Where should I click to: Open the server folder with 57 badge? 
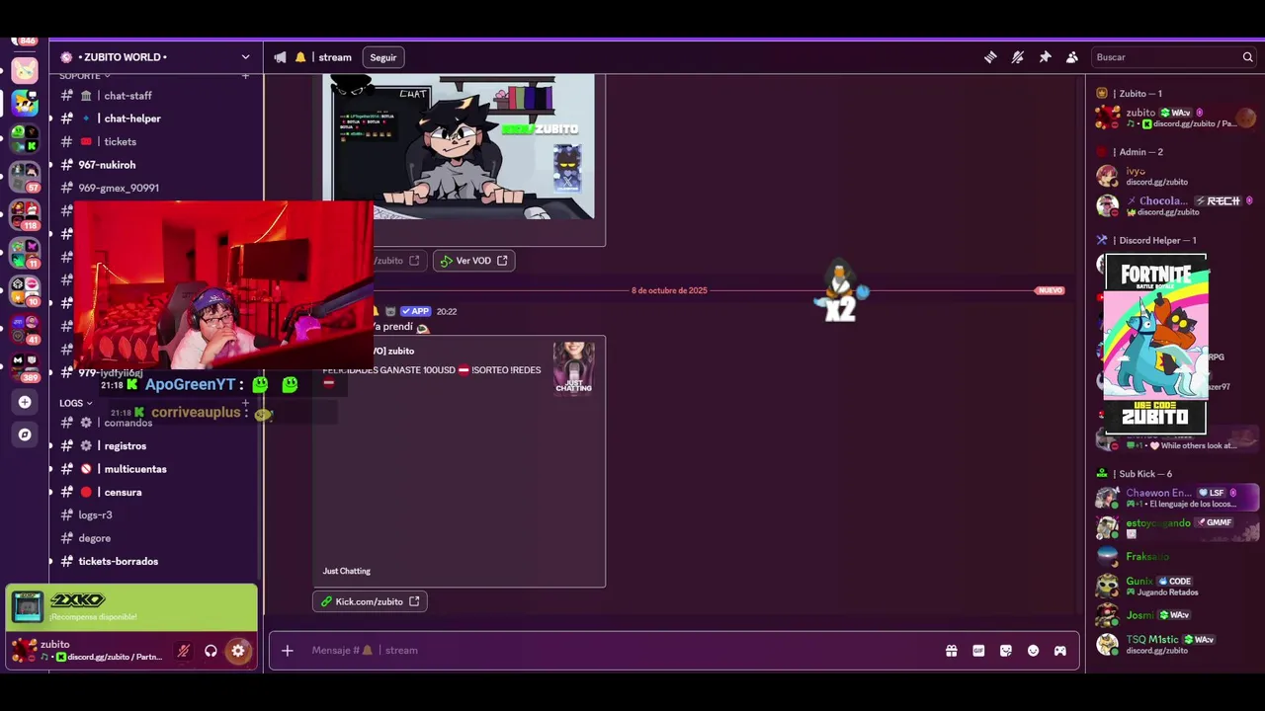coord(25,176)
